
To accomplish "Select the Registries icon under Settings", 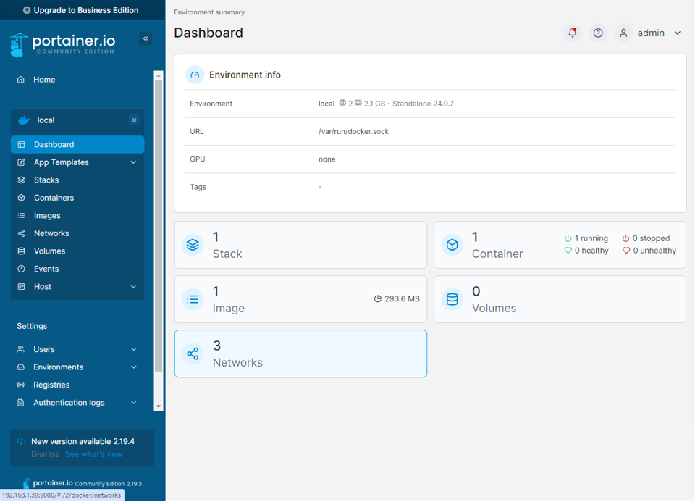I will (x=20, y=385).
